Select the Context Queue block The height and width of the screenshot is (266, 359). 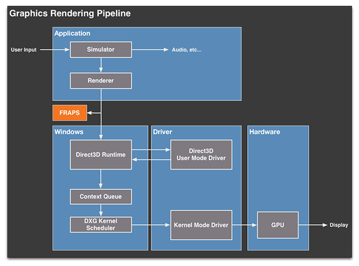[101, 197]
